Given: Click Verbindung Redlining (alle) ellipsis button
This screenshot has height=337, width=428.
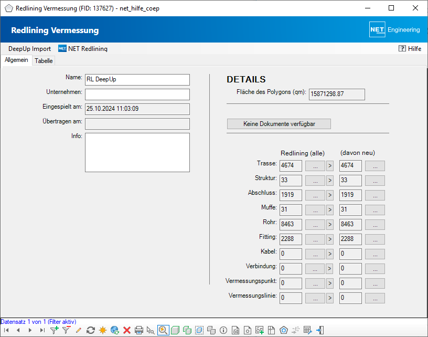Looking at the screenshot, I should [x=315, y=269].
